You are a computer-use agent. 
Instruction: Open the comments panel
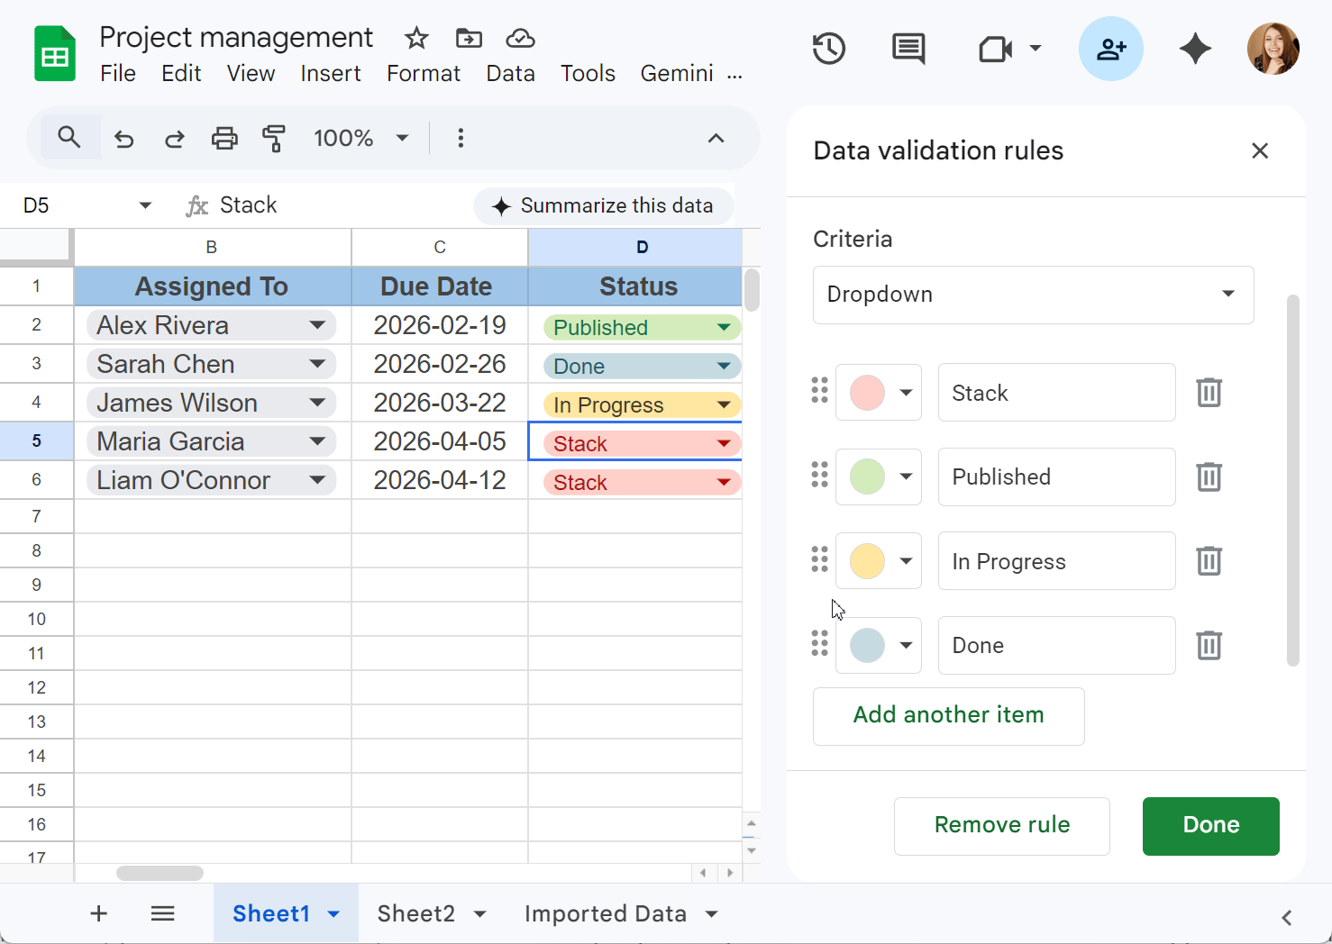[x=908, y=49]
